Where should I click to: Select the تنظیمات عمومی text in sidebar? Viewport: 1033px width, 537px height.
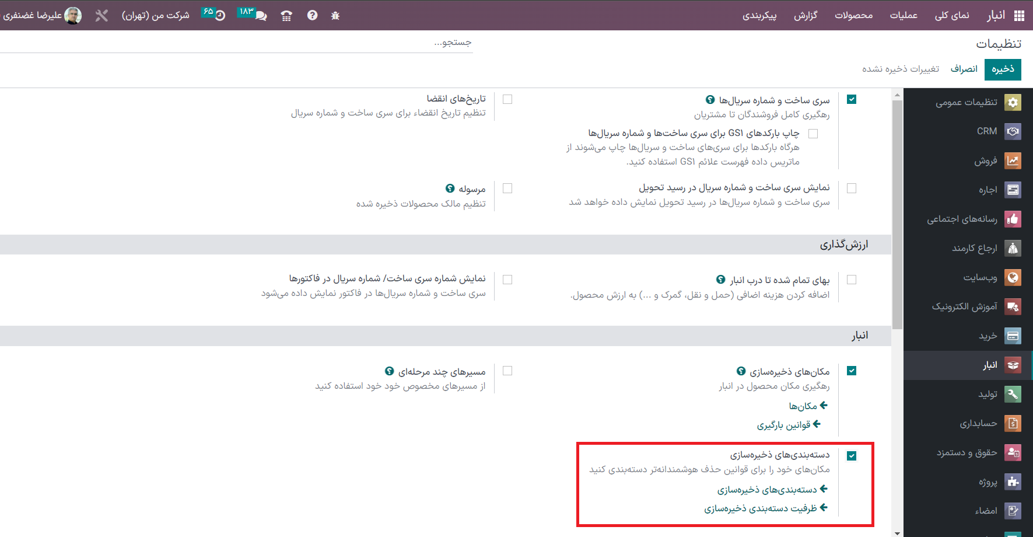(x=967, y=102)
